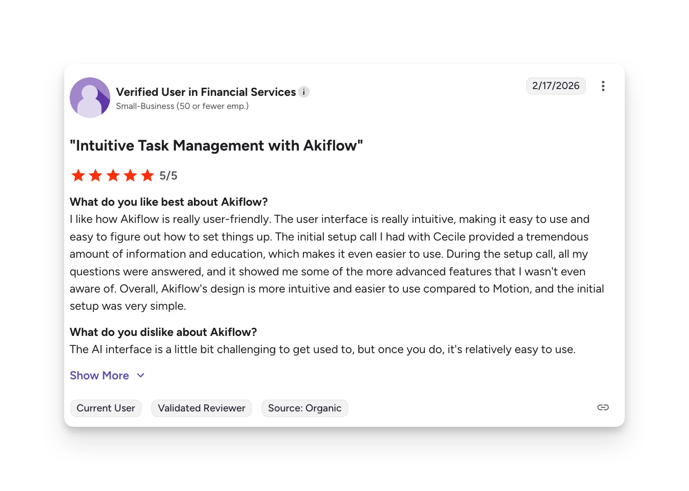Select the Validated Reviewer tag
The width and height of the screenshot is (689, 491).
[x=201, y=408]
